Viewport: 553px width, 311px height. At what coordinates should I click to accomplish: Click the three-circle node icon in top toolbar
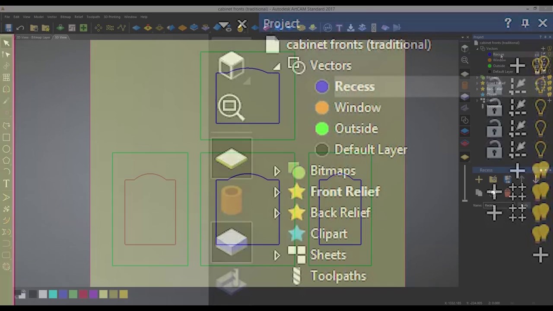coord(99,28)
